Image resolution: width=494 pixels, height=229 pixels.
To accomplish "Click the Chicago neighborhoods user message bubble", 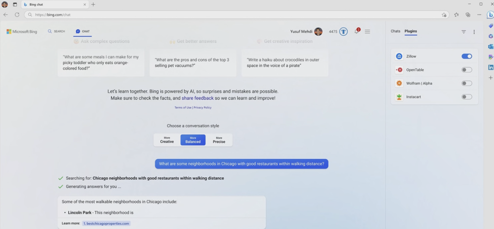I will (x=241, y=164).
